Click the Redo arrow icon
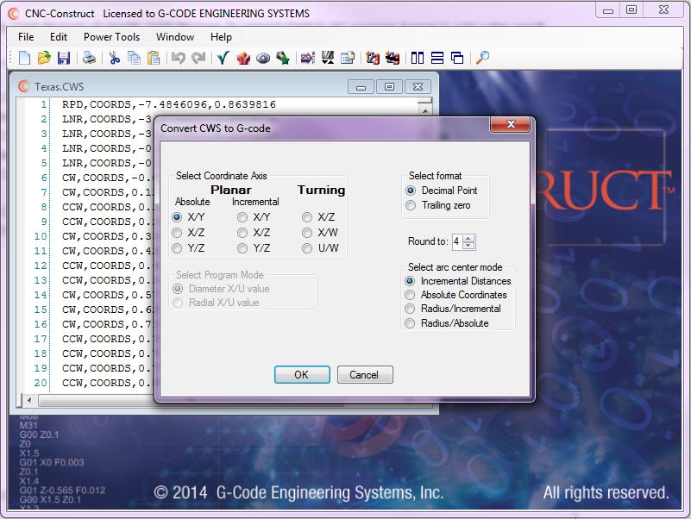691x519 pixels. pos(198,58)
